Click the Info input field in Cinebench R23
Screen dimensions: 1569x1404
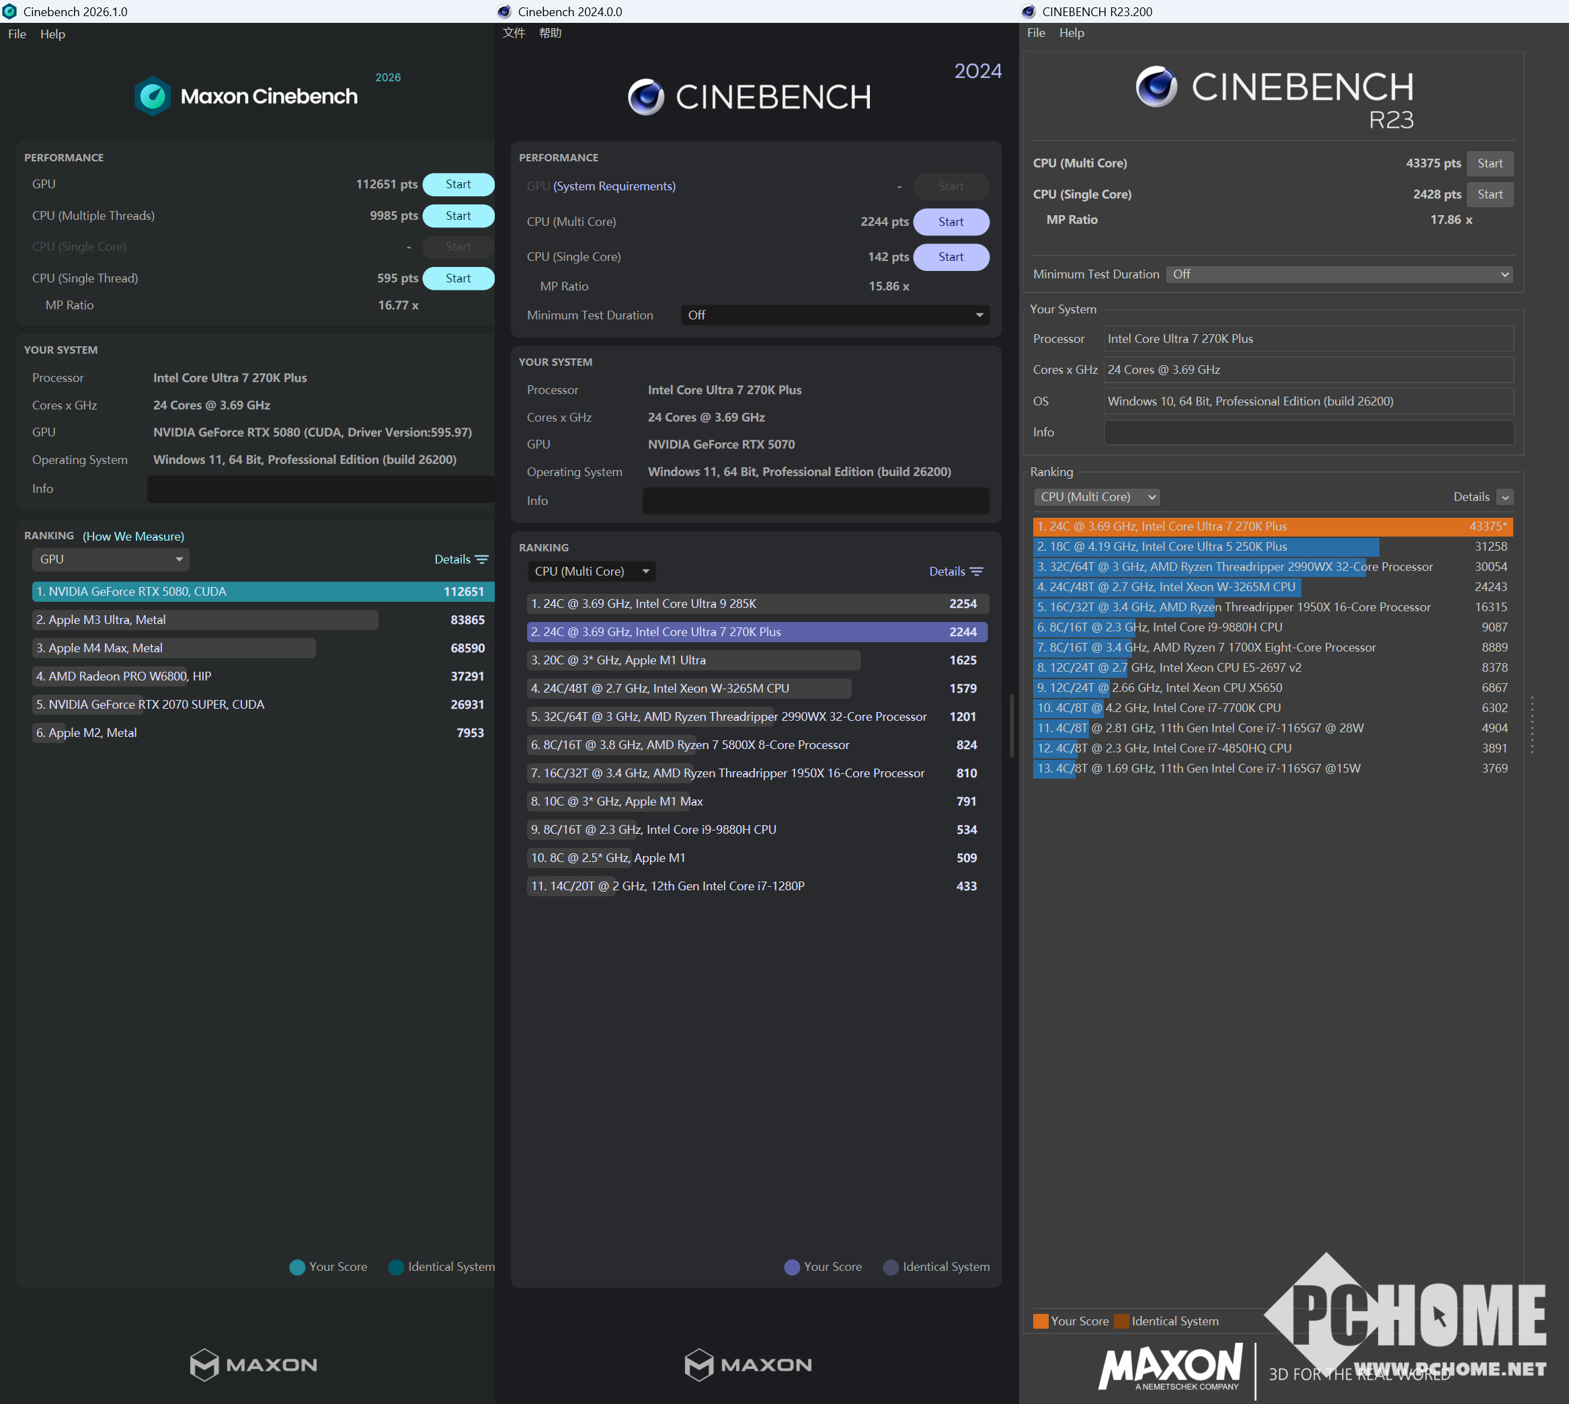coord(1308,432)
